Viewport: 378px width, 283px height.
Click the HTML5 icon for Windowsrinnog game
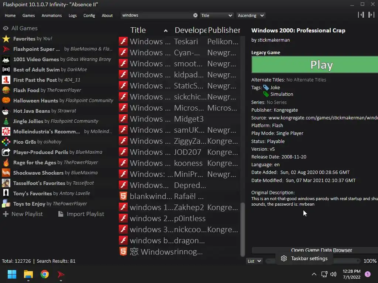point(123,252)
